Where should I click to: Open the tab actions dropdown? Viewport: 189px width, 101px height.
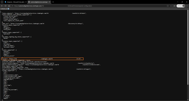2,2
